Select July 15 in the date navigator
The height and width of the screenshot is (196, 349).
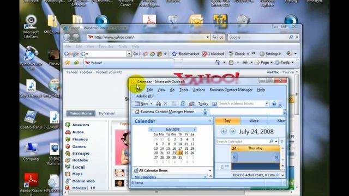pos(168,149)
